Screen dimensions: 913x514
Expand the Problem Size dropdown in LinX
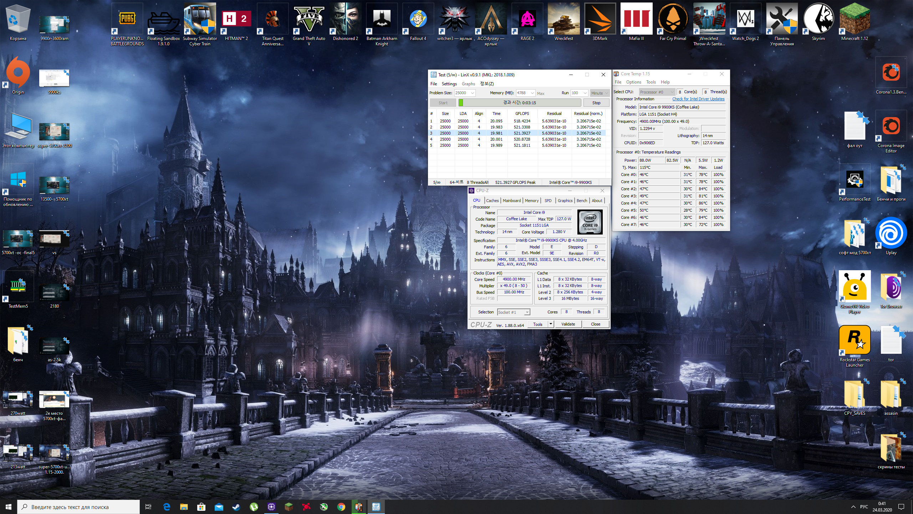click(x=473, y=93)
